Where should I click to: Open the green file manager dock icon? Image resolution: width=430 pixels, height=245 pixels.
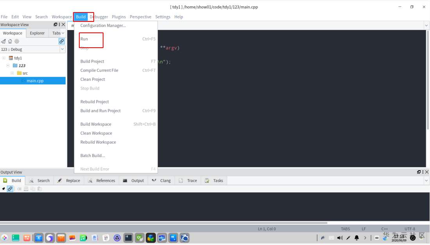pyautogui.click(x=16, y=238)
